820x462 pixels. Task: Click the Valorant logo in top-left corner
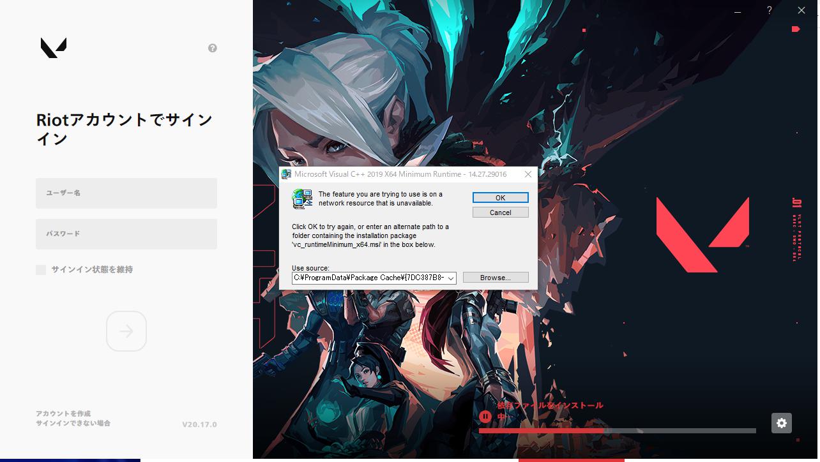click(x=54, y=48)
